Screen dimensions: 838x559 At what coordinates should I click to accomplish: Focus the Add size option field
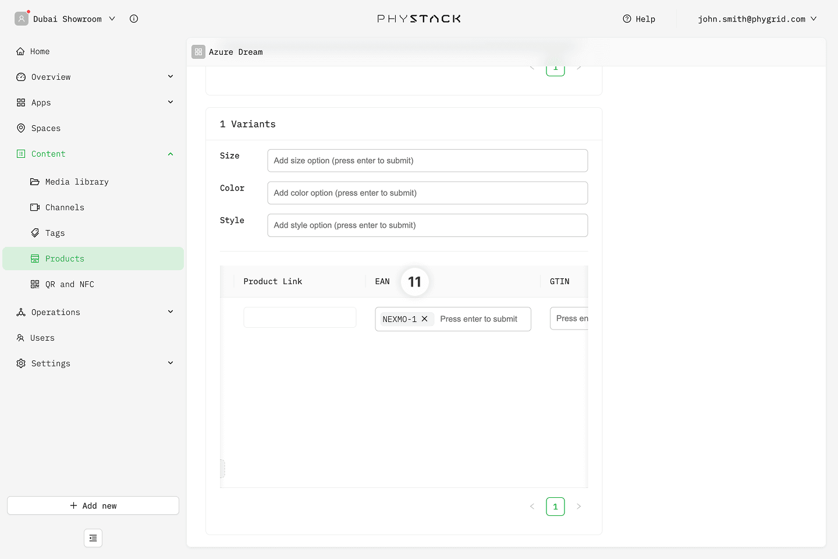click(428, 161)
